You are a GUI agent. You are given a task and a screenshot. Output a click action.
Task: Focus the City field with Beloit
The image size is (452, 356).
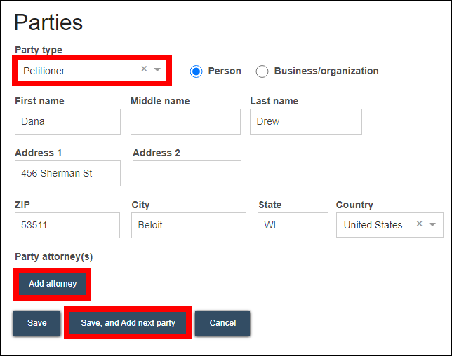click(x=188, y=225)
